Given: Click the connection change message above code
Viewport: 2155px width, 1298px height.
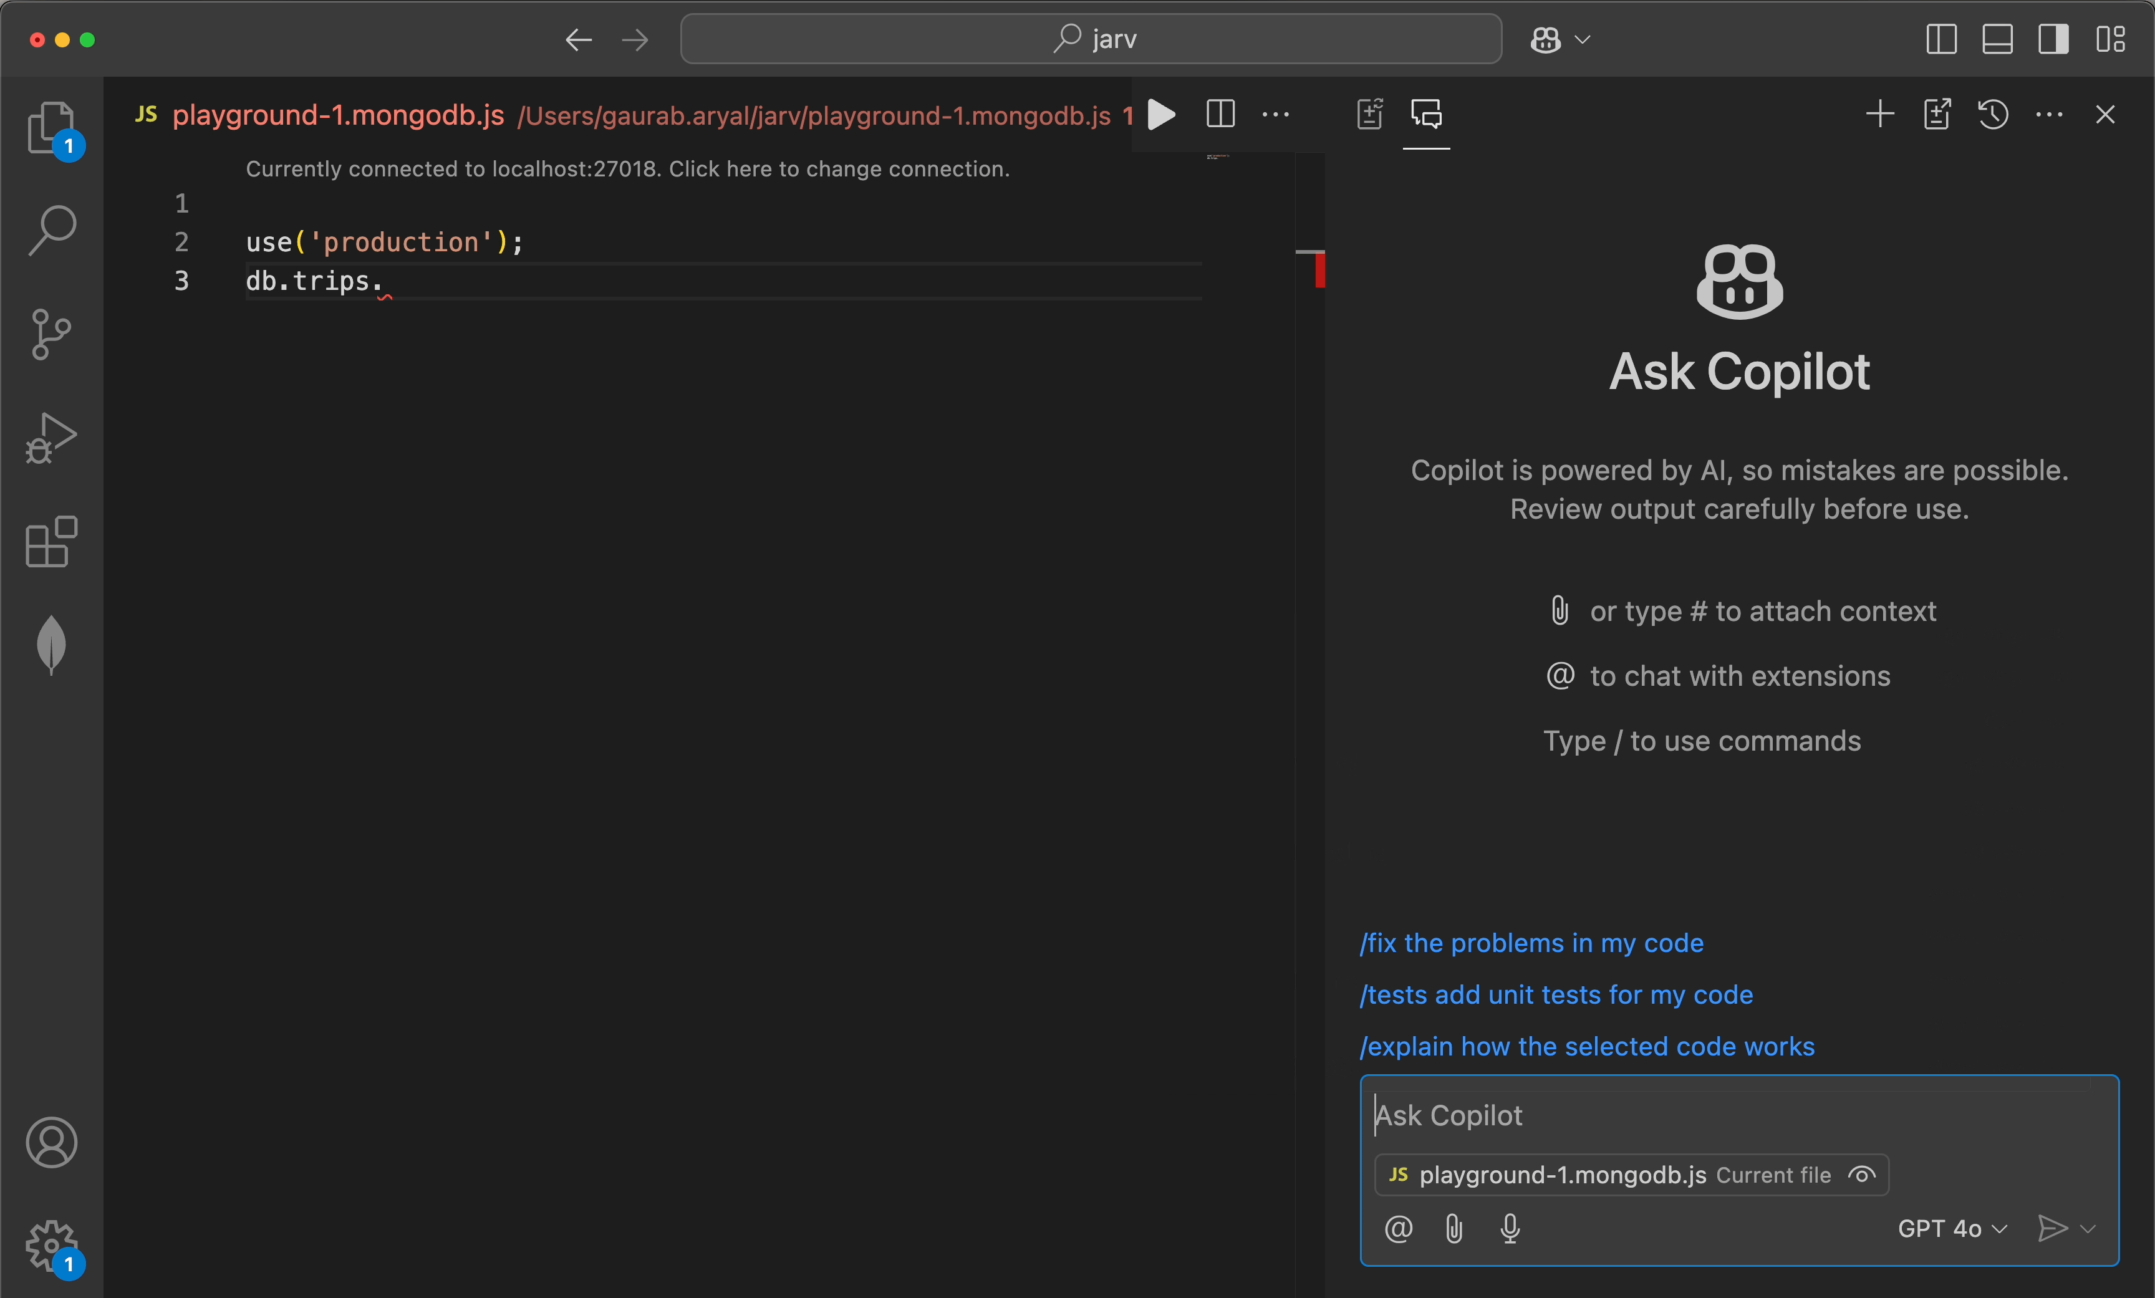Looking at the screenshot, I should pos(627,169).
